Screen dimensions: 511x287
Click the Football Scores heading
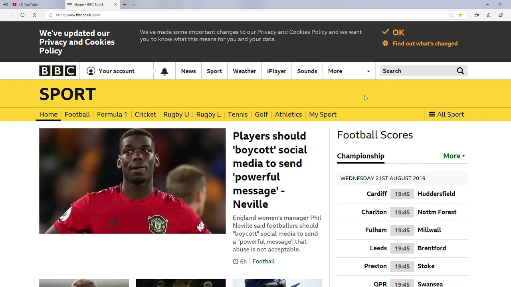pyautogui.click(x=375, y=135)
